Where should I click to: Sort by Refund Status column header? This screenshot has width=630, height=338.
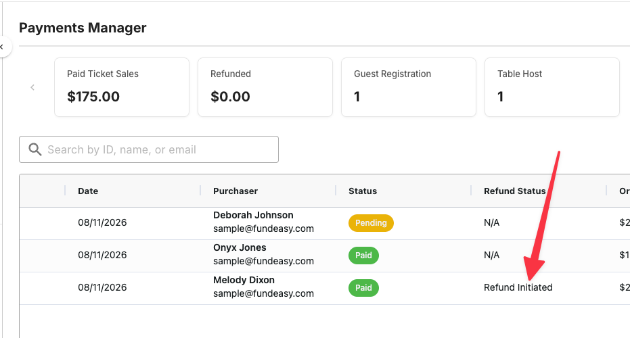(515, 191)
